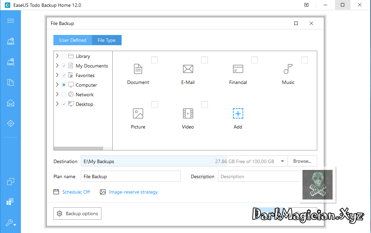Select the Music file type icon
Image resolution: width=371 pixels, height=233 pixels.
click(x=288, y=69)
